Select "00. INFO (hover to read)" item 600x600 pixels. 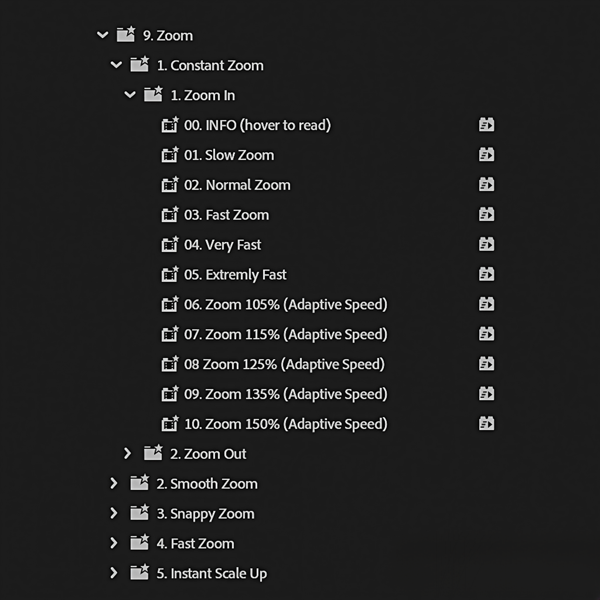[257, 125]
